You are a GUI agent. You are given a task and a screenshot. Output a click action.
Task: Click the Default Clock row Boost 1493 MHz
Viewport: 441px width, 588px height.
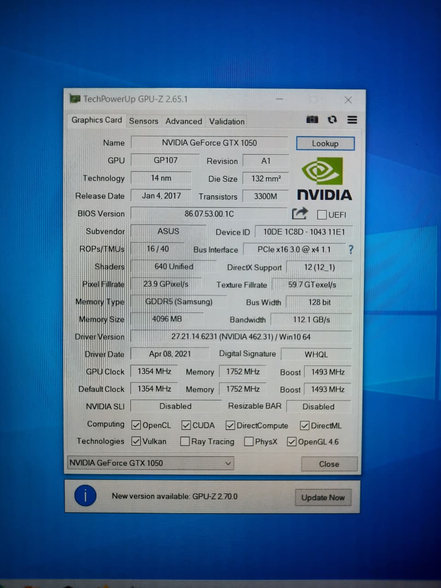click(328, 390)
